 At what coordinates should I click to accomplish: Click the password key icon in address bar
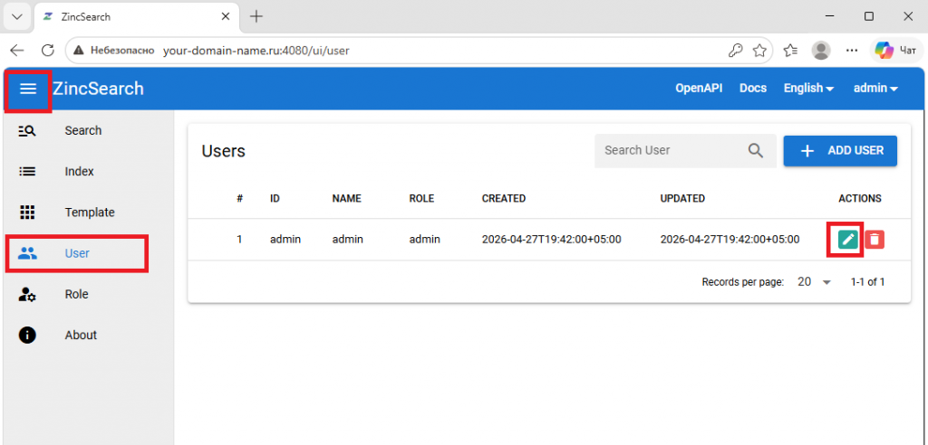735,51
